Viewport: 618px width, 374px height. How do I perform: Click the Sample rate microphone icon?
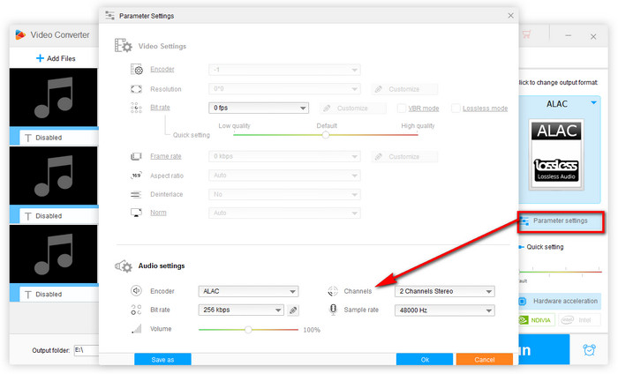point(333,310)
